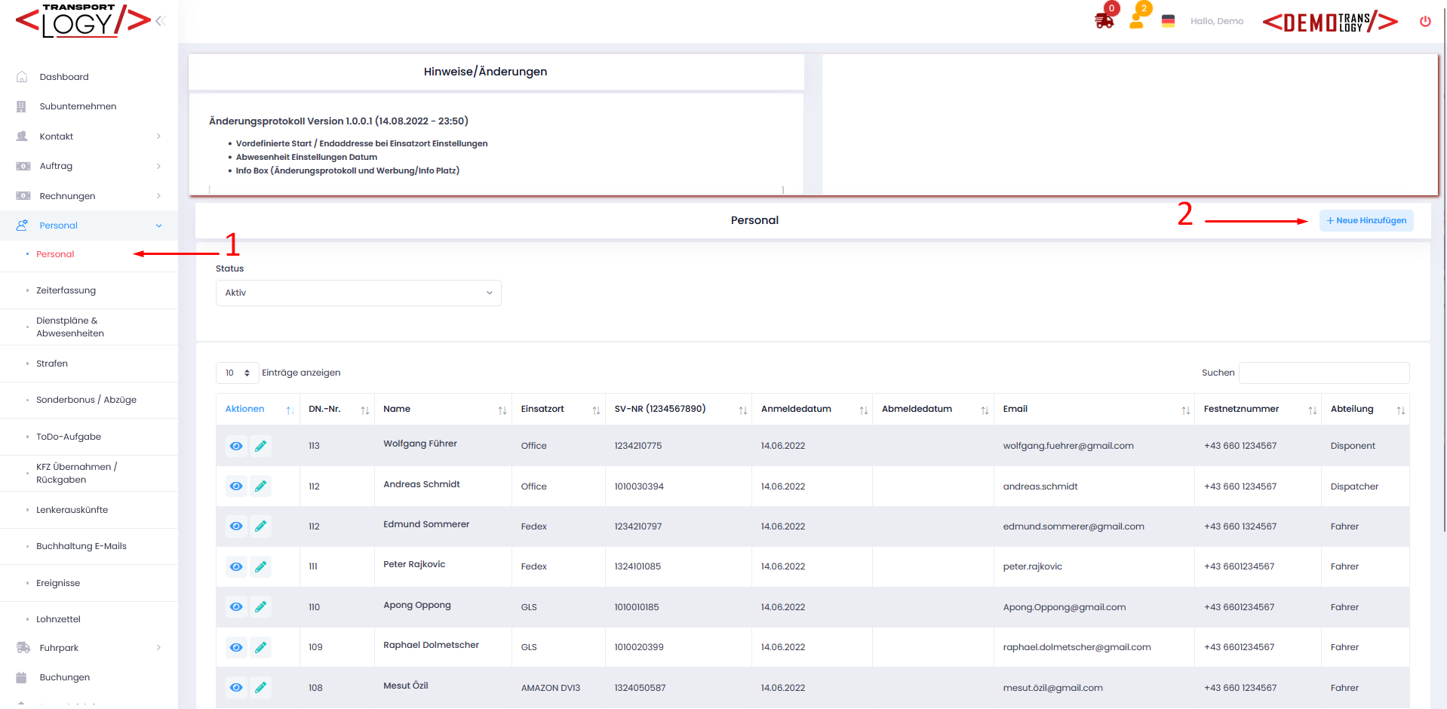The width and height of the screenshot is (1447, 709).
Task: Click the Neue Hinzufügen button
Action: point(1366,220)
